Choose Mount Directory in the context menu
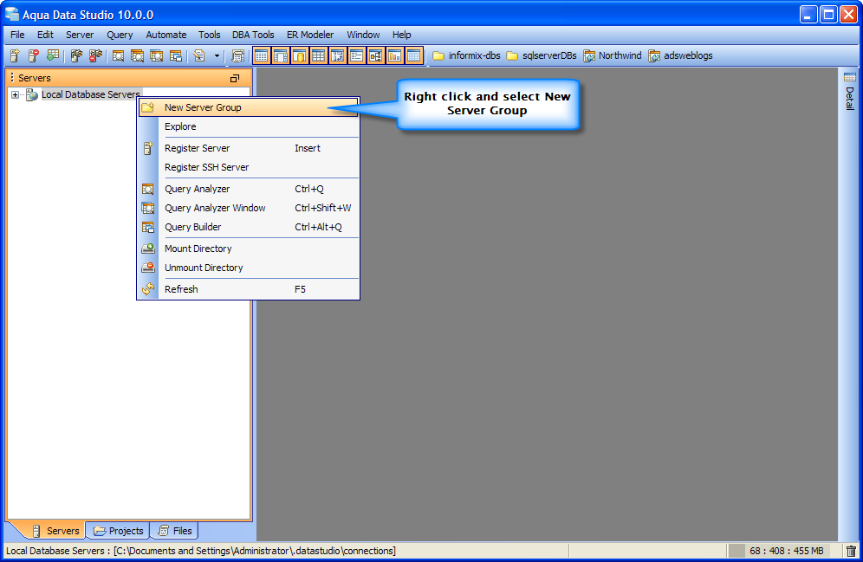Screen dimensions: 863x562 pos(248,249)
